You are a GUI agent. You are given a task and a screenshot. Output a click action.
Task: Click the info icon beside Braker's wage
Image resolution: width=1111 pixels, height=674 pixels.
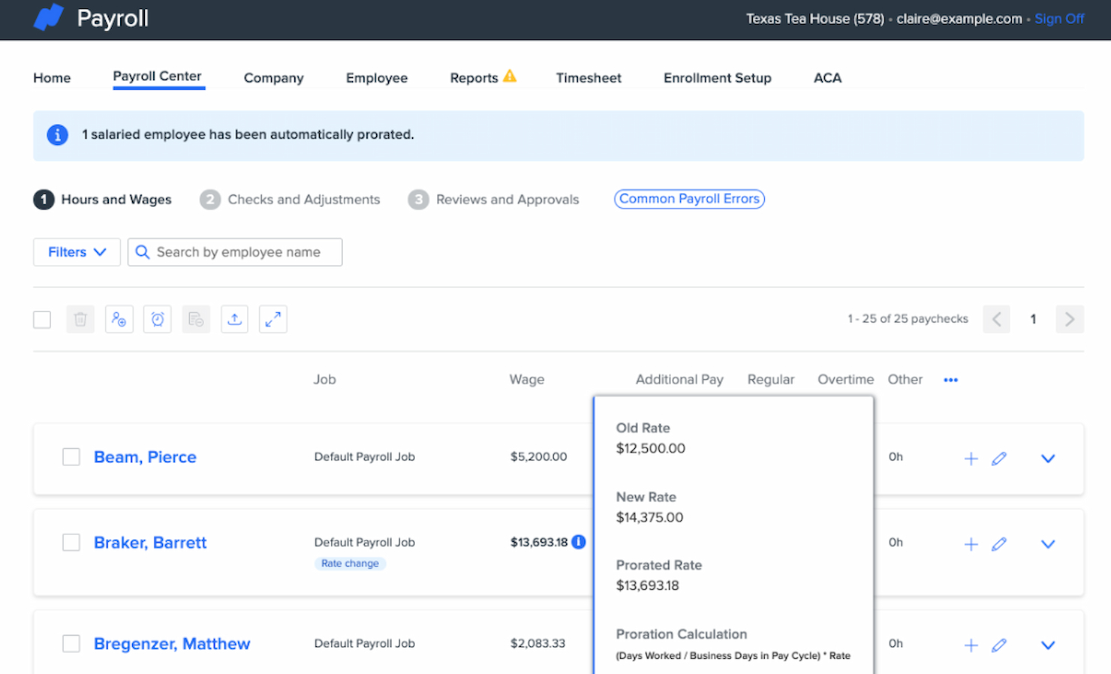(x=579, y=542)
